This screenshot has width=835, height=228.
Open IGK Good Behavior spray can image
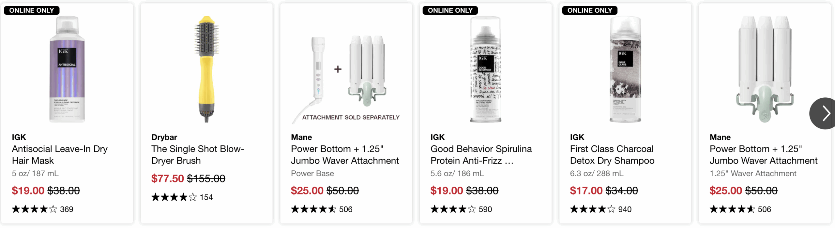tap(486, 69)
